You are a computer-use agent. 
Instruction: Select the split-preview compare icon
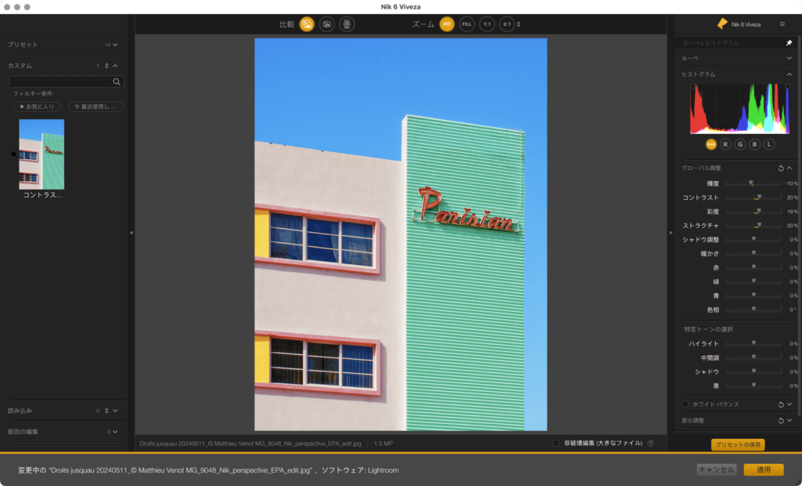(327, 24)
